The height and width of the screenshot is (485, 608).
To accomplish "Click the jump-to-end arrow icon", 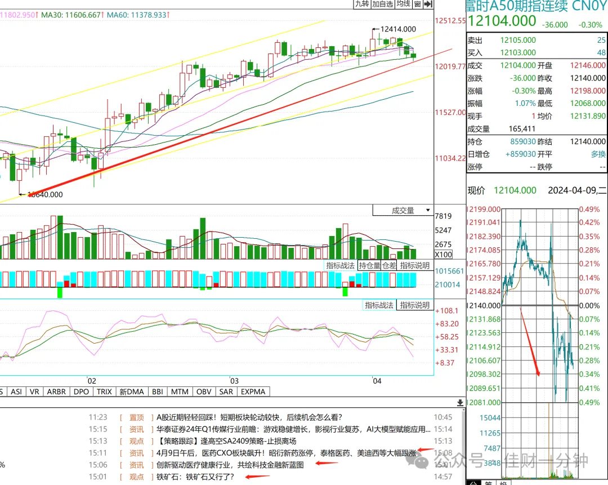I will point(428,4).
